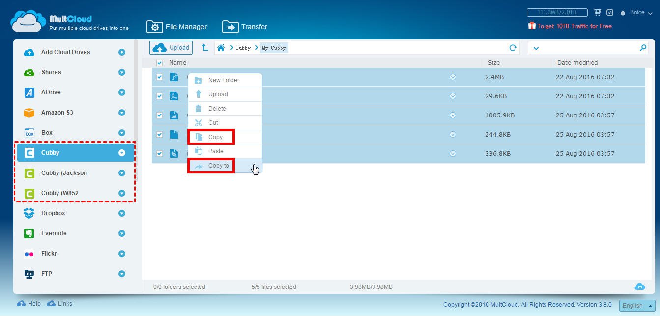Expand the Dropbox drive arrow

click(x=121, y=213)
